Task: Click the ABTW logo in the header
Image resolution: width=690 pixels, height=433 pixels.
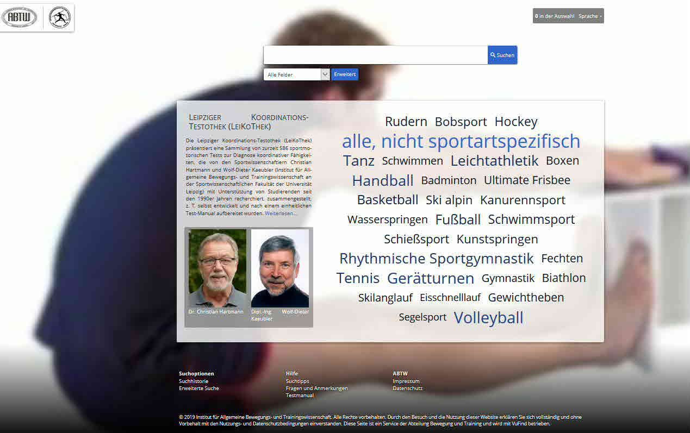Action: (20, 17)
